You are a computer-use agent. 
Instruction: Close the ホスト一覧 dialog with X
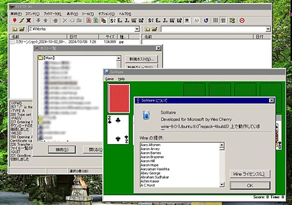coord(158,48)
